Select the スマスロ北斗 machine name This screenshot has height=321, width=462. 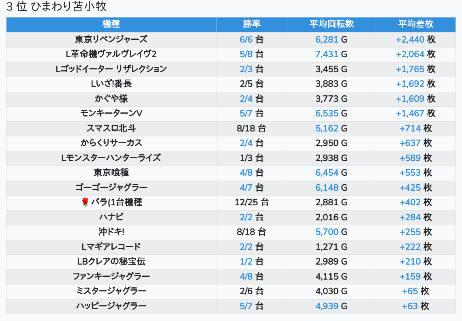(111, 128)
